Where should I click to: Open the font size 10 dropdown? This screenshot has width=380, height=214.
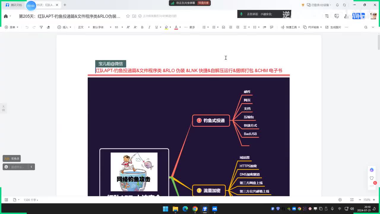click(x=119, y=27)
